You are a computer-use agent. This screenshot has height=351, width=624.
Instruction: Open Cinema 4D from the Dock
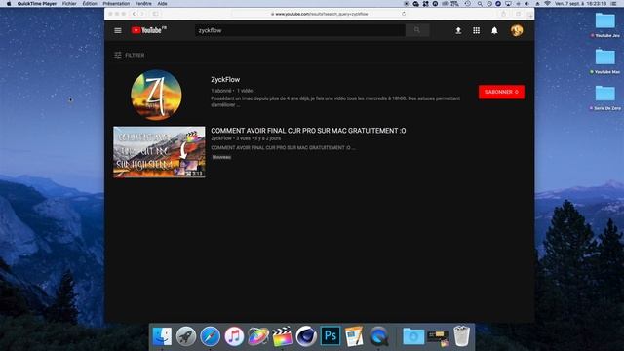coord(306,336)
